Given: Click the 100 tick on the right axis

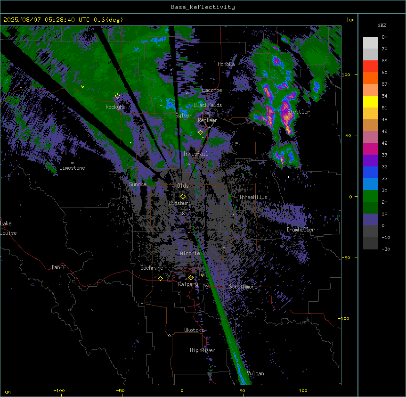Looking at the screenshot, I should tap(346, 74).
